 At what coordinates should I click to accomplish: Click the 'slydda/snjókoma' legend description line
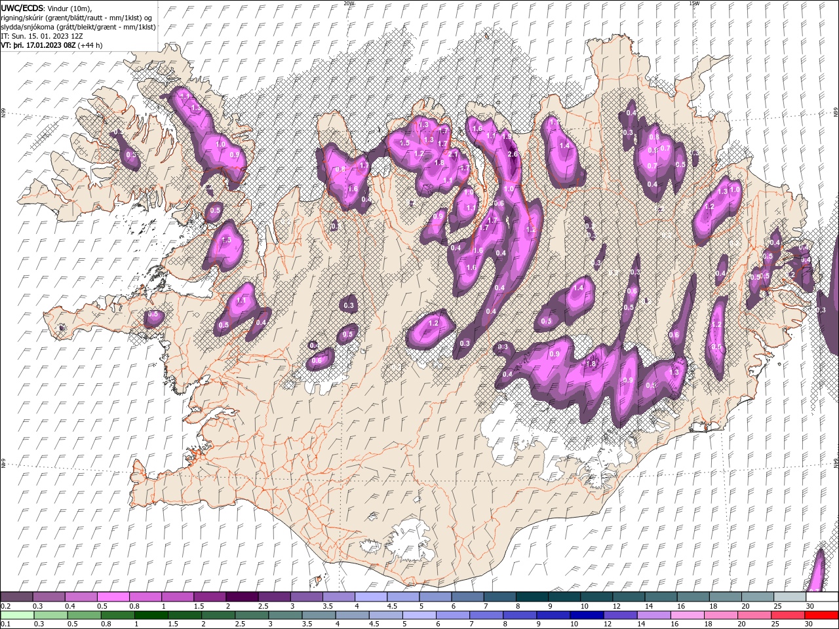pyautogui.click(x=79, y=27)
